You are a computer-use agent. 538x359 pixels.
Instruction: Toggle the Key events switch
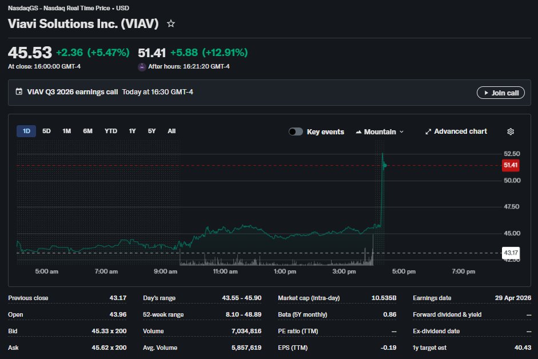pos(296,131)
